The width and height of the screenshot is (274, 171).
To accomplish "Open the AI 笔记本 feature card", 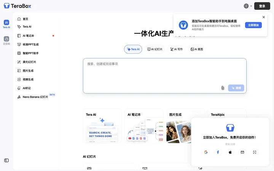I will 144,126.
